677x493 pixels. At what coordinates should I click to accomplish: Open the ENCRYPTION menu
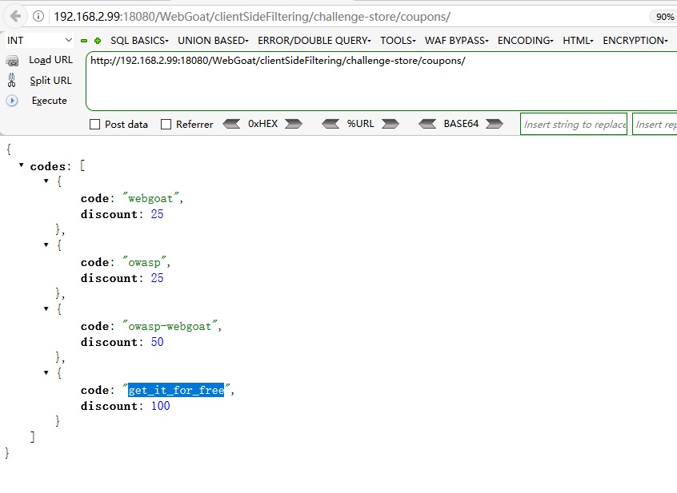[x=635, y=41]
